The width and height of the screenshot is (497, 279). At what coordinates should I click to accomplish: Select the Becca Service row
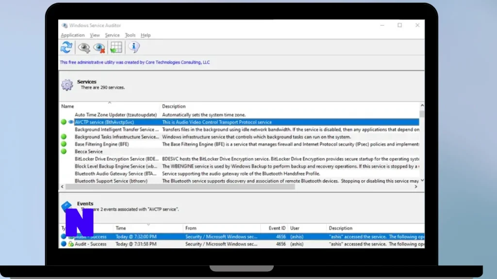[x=239, y=152]
